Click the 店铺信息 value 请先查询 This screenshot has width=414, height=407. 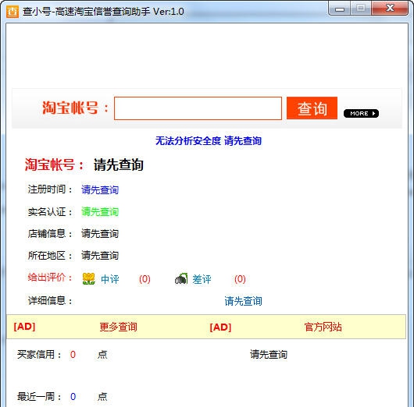[x=100, y=234]
